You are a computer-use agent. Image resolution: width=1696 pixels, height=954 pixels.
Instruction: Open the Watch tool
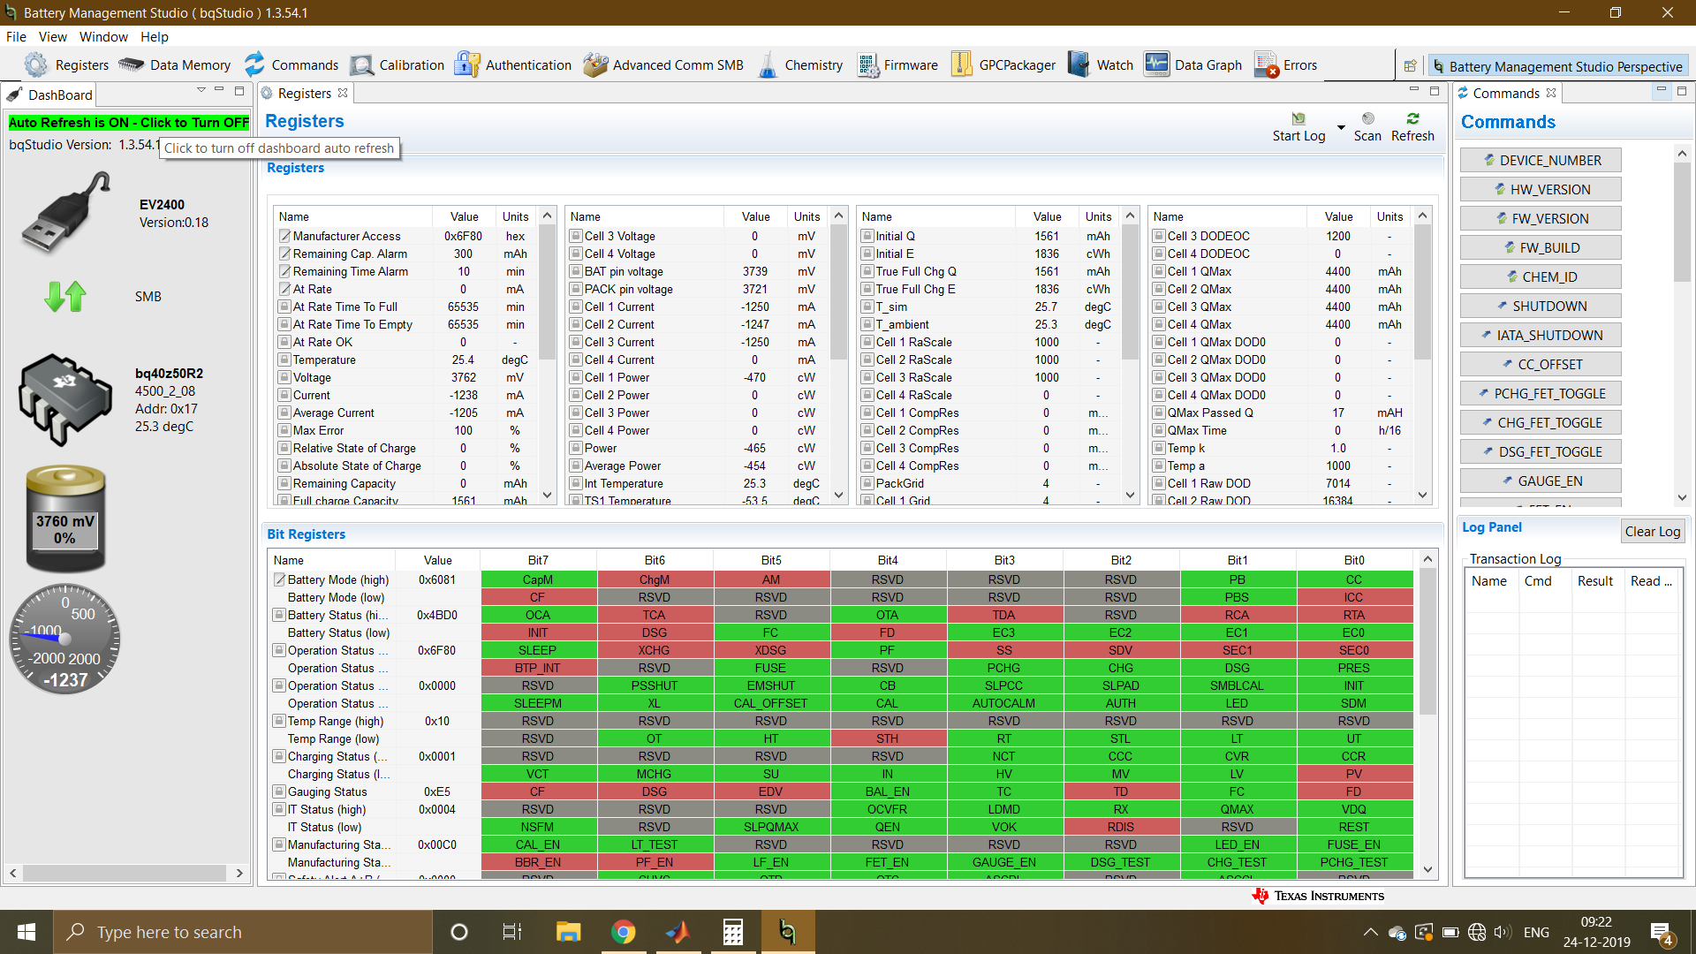1100,64
